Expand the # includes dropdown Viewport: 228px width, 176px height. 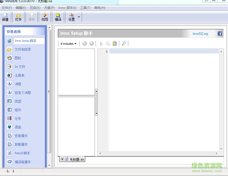click(68, 44)
